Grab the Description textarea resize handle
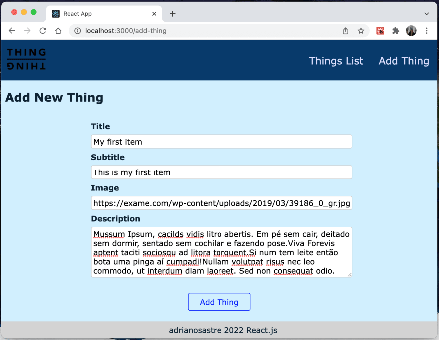The width and height of the screenshot is (439, 340). [349, 275]
